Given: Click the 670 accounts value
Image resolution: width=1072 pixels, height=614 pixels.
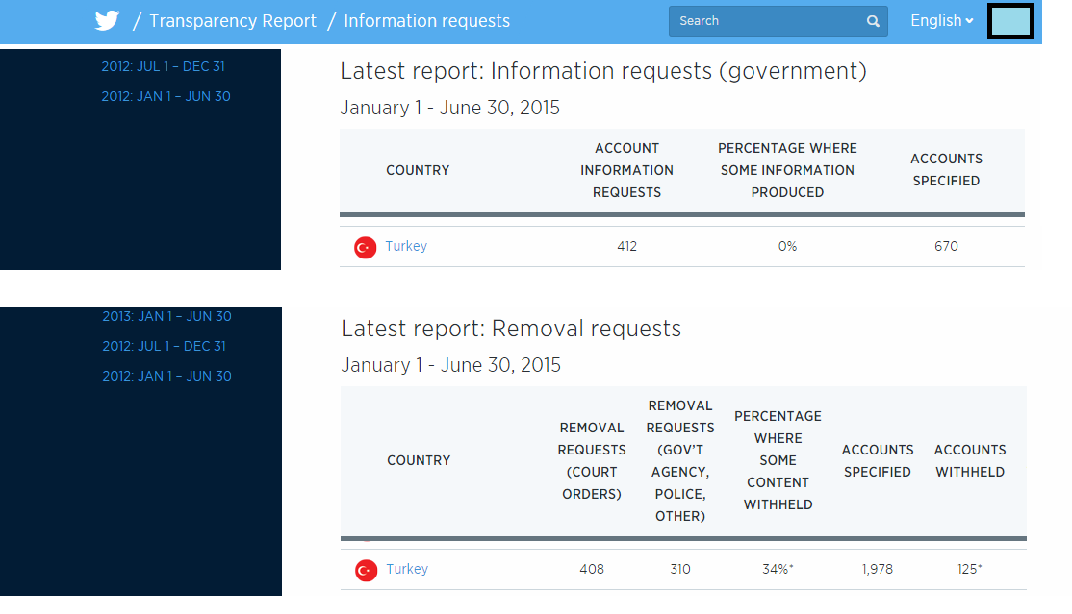Looking at the screenshot, I should point(946,247).
